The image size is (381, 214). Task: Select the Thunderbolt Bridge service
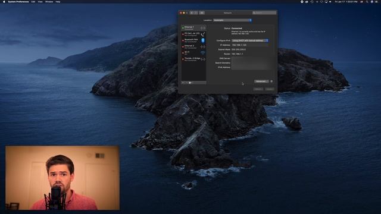click(x=193, y=59)
